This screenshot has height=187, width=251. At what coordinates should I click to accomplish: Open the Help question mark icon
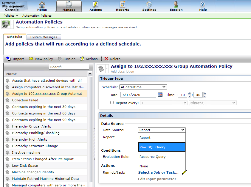203,4
